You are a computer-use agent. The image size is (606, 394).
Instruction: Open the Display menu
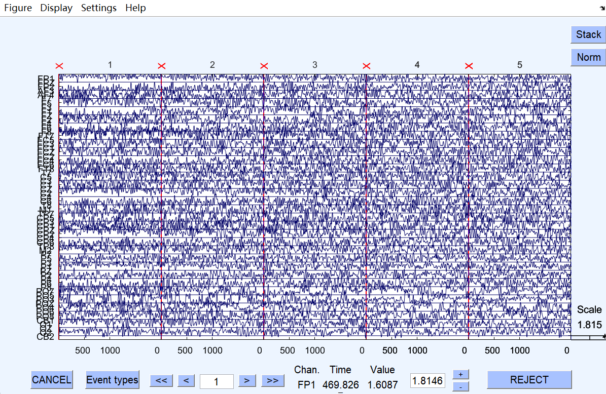pyautogui.click(x=56, y=8)
